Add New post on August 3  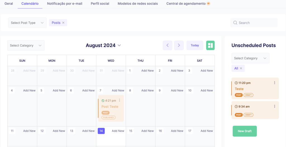pos(207,71)
